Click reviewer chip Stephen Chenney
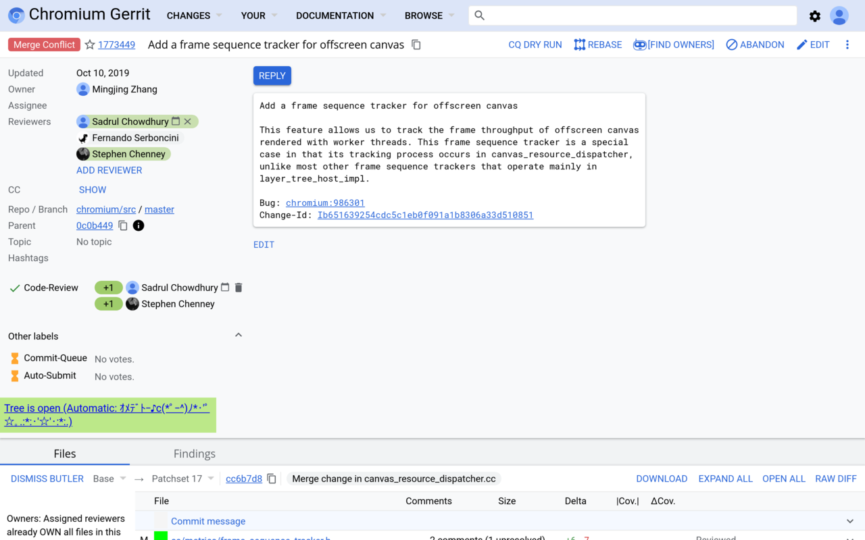 point(124,154)
